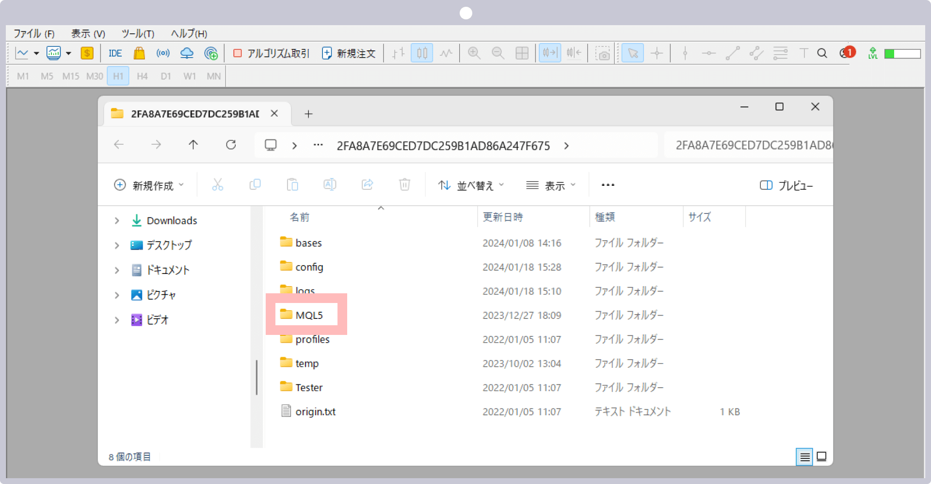Toggle chart shift icon
This screenshot has height=484, width=931.
click(x=574, y=53)
